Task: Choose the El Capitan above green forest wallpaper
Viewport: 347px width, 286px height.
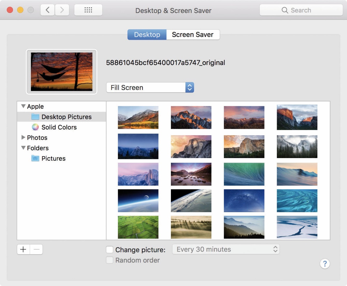Action: [x=244, y=146]
